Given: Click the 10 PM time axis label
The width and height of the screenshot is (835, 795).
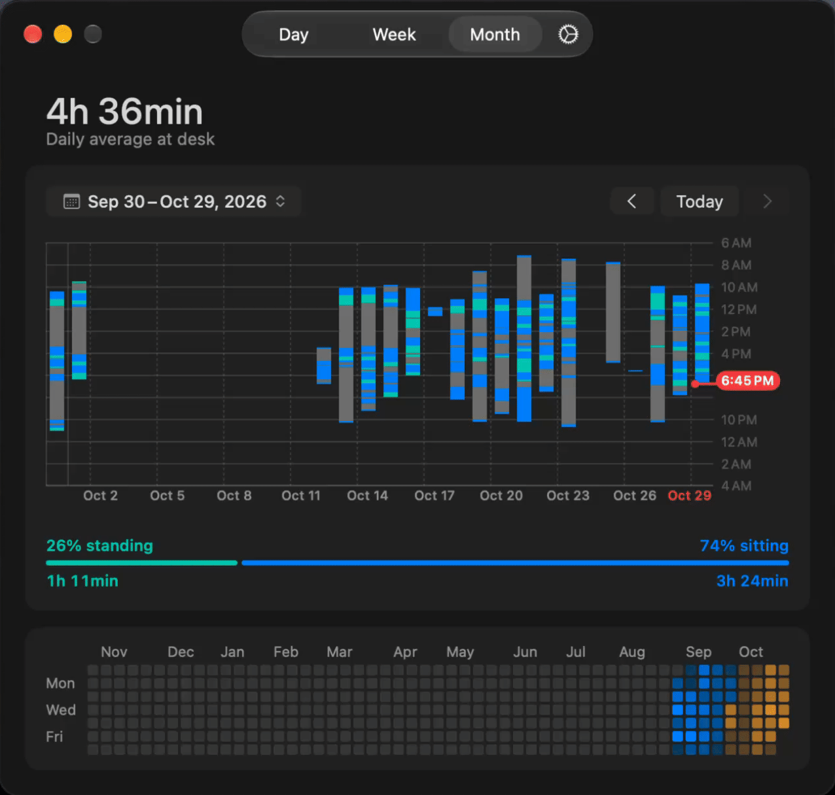Looking at the screenshot, I should [x=739, y=420].
